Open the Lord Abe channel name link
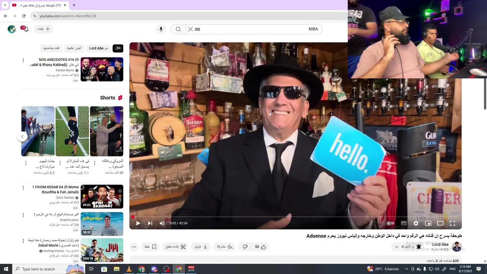Screen dimensions: 487x274 tap(440, 244)
